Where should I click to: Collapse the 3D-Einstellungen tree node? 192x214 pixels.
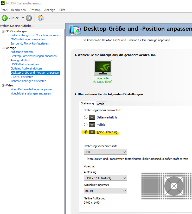click(x=3, y=32)
